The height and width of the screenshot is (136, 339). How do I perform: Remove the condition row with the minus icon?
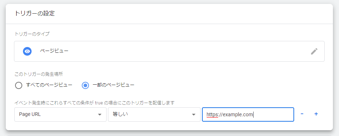point(302,114)
